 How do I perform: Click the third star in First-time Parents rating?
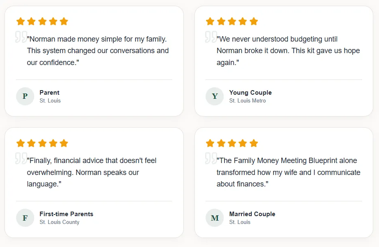click(42, 143)
